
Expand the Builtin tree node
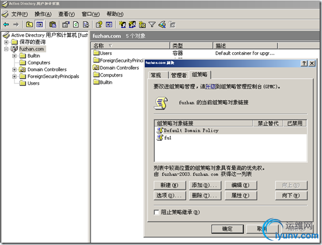[15, 56]
